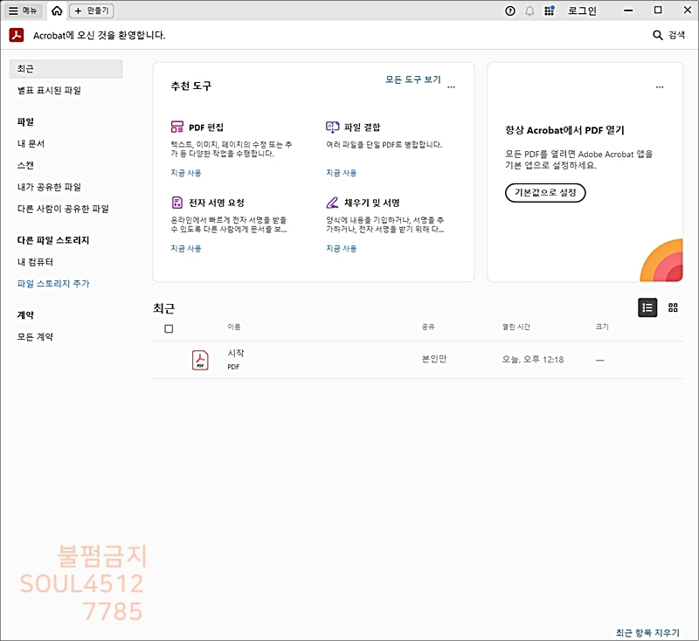Open the 메뉴 hamburger menu

click(24, 10)
